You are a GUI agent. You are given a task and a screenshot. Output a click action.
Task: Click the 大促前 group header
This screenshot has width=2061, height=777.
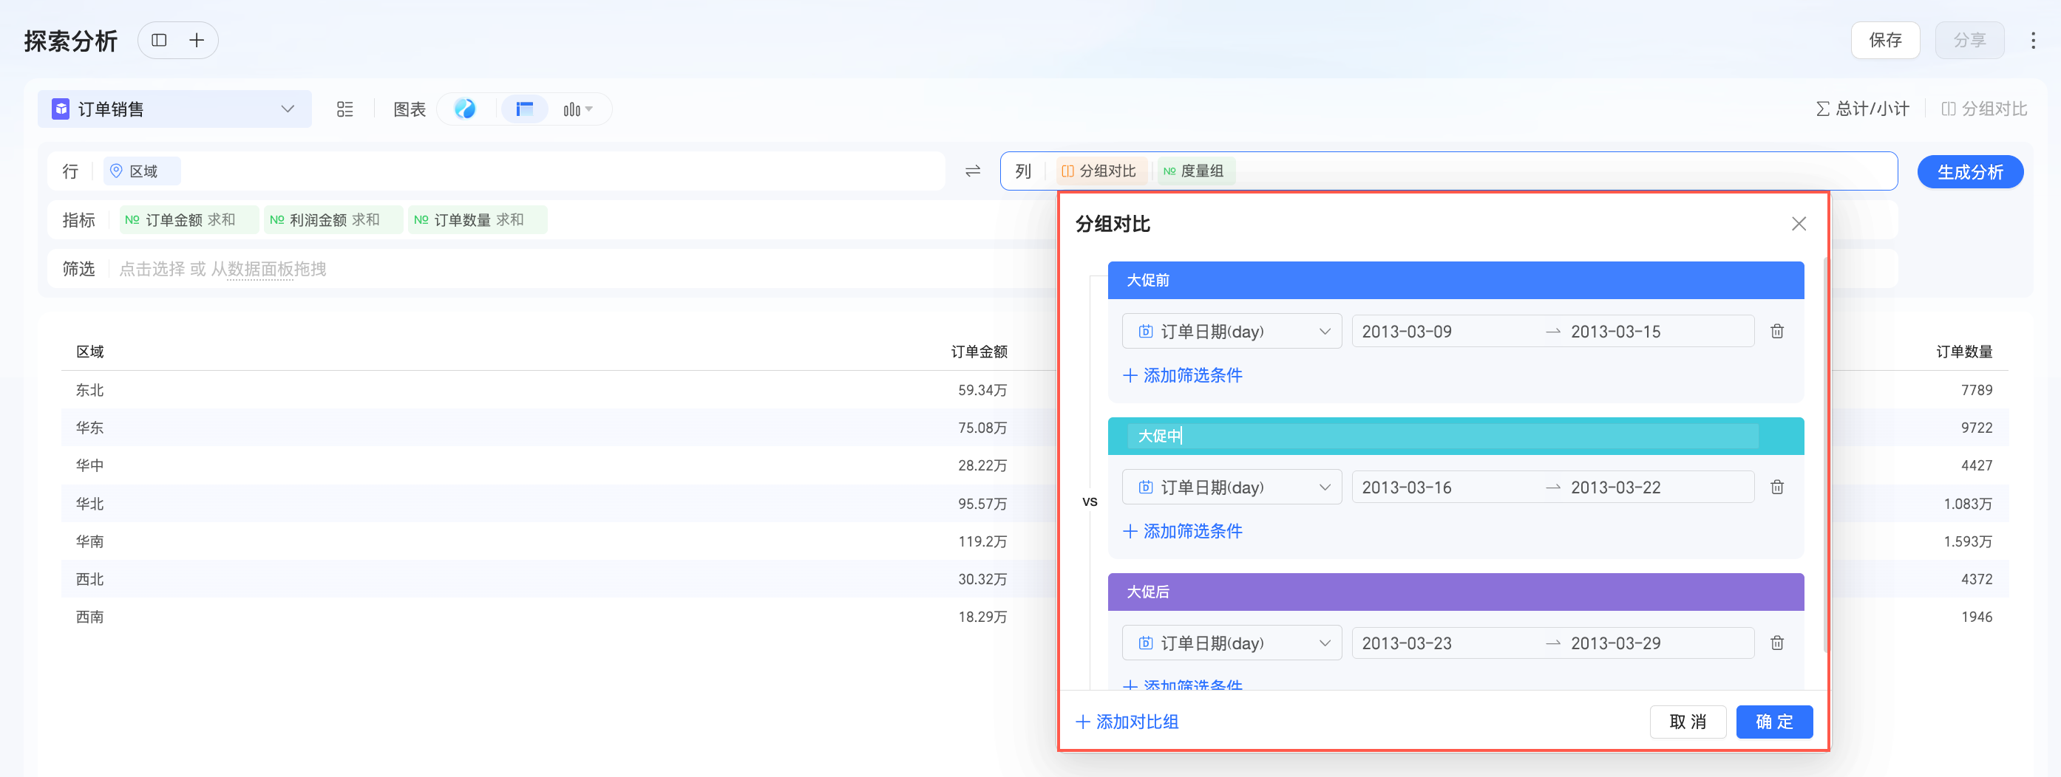point(1456,280)
